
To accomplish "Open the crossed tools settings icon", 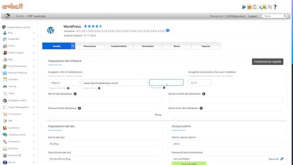I will 260,7.
